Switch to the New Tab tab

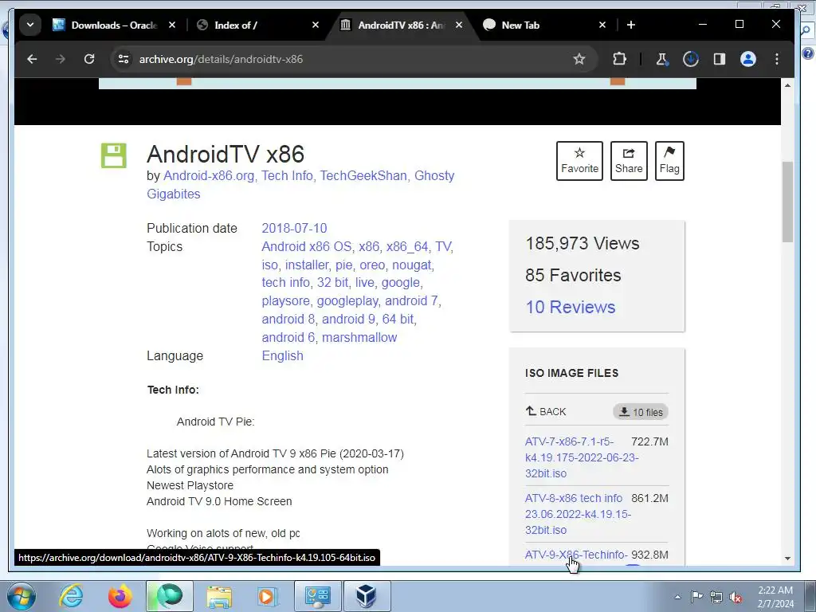(x=520, y=25)
